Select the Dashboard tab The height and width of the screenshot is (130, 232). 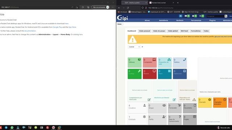pyautogui.click(x=132, y=31)
